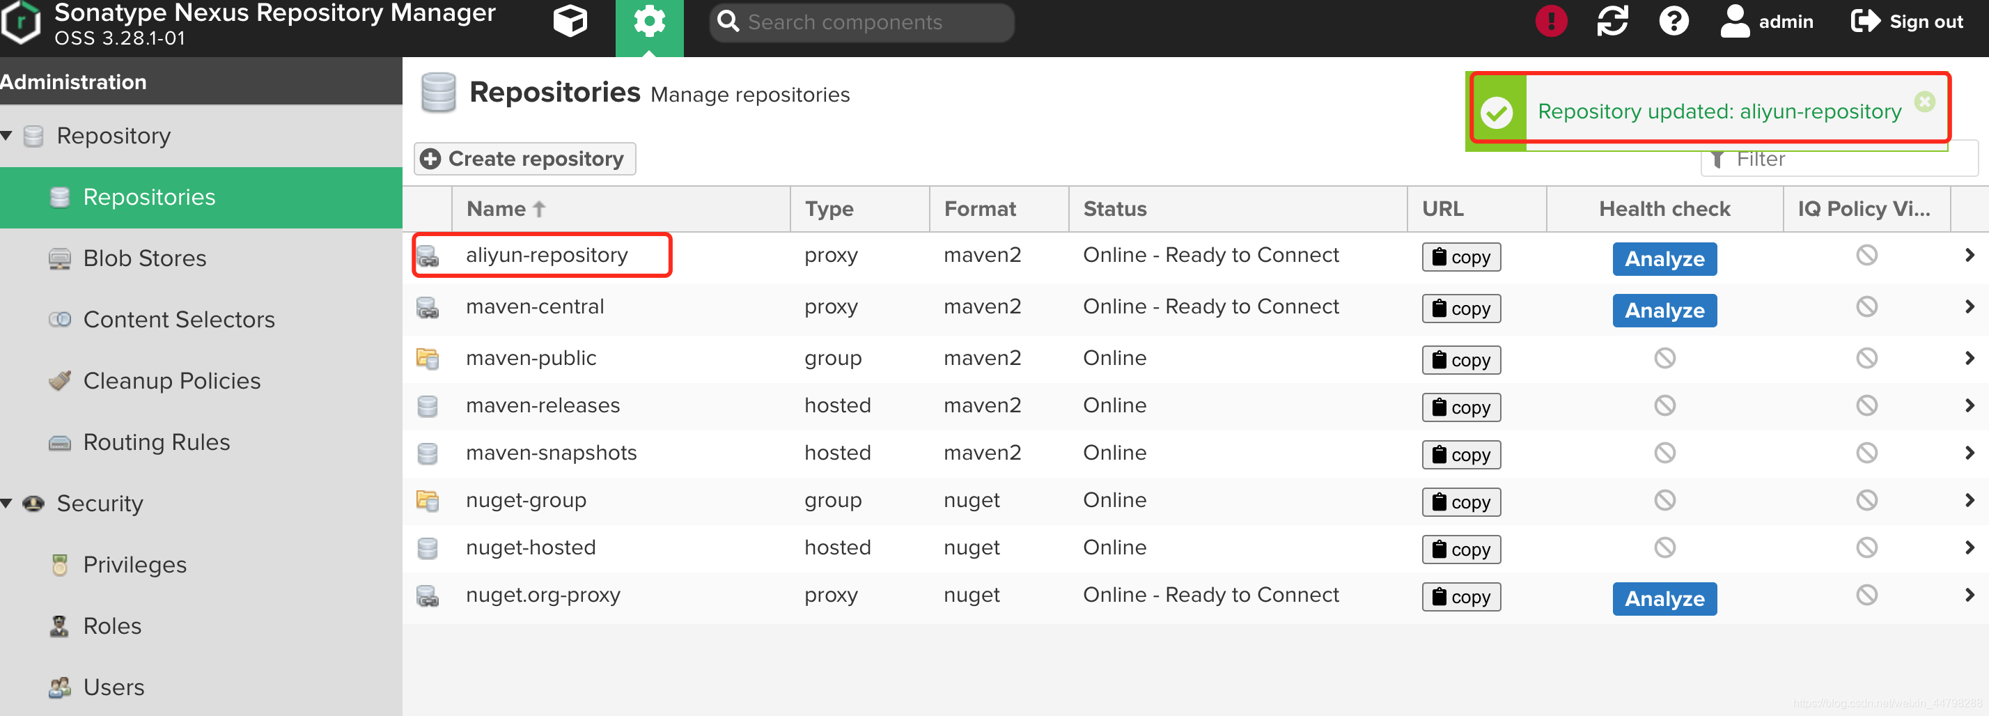This screenshot has height=716, width=1989.
Task: Click the maven-public group folder icon
Action: (427, 359)
